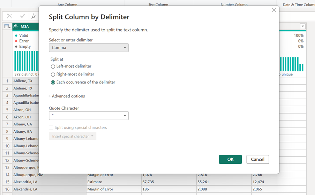The width and height of the screenshot is (315, 195).
Task: Click the Empty quality indicator label
Action: (25, 47)
